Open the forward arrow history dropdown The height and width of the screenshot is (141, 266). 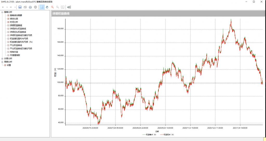15,7
